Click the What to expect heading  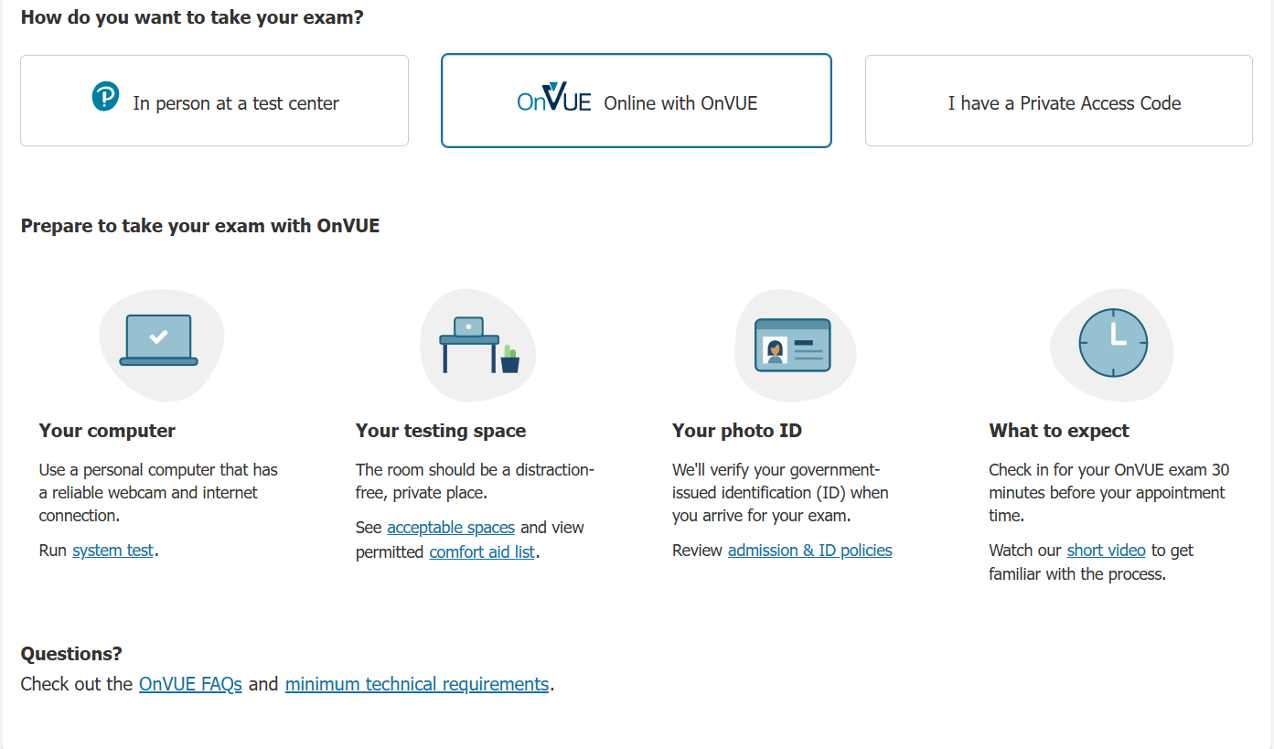(1059, 431)
